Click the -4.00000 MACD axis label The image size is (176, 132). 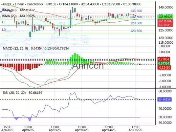[164, 87]
